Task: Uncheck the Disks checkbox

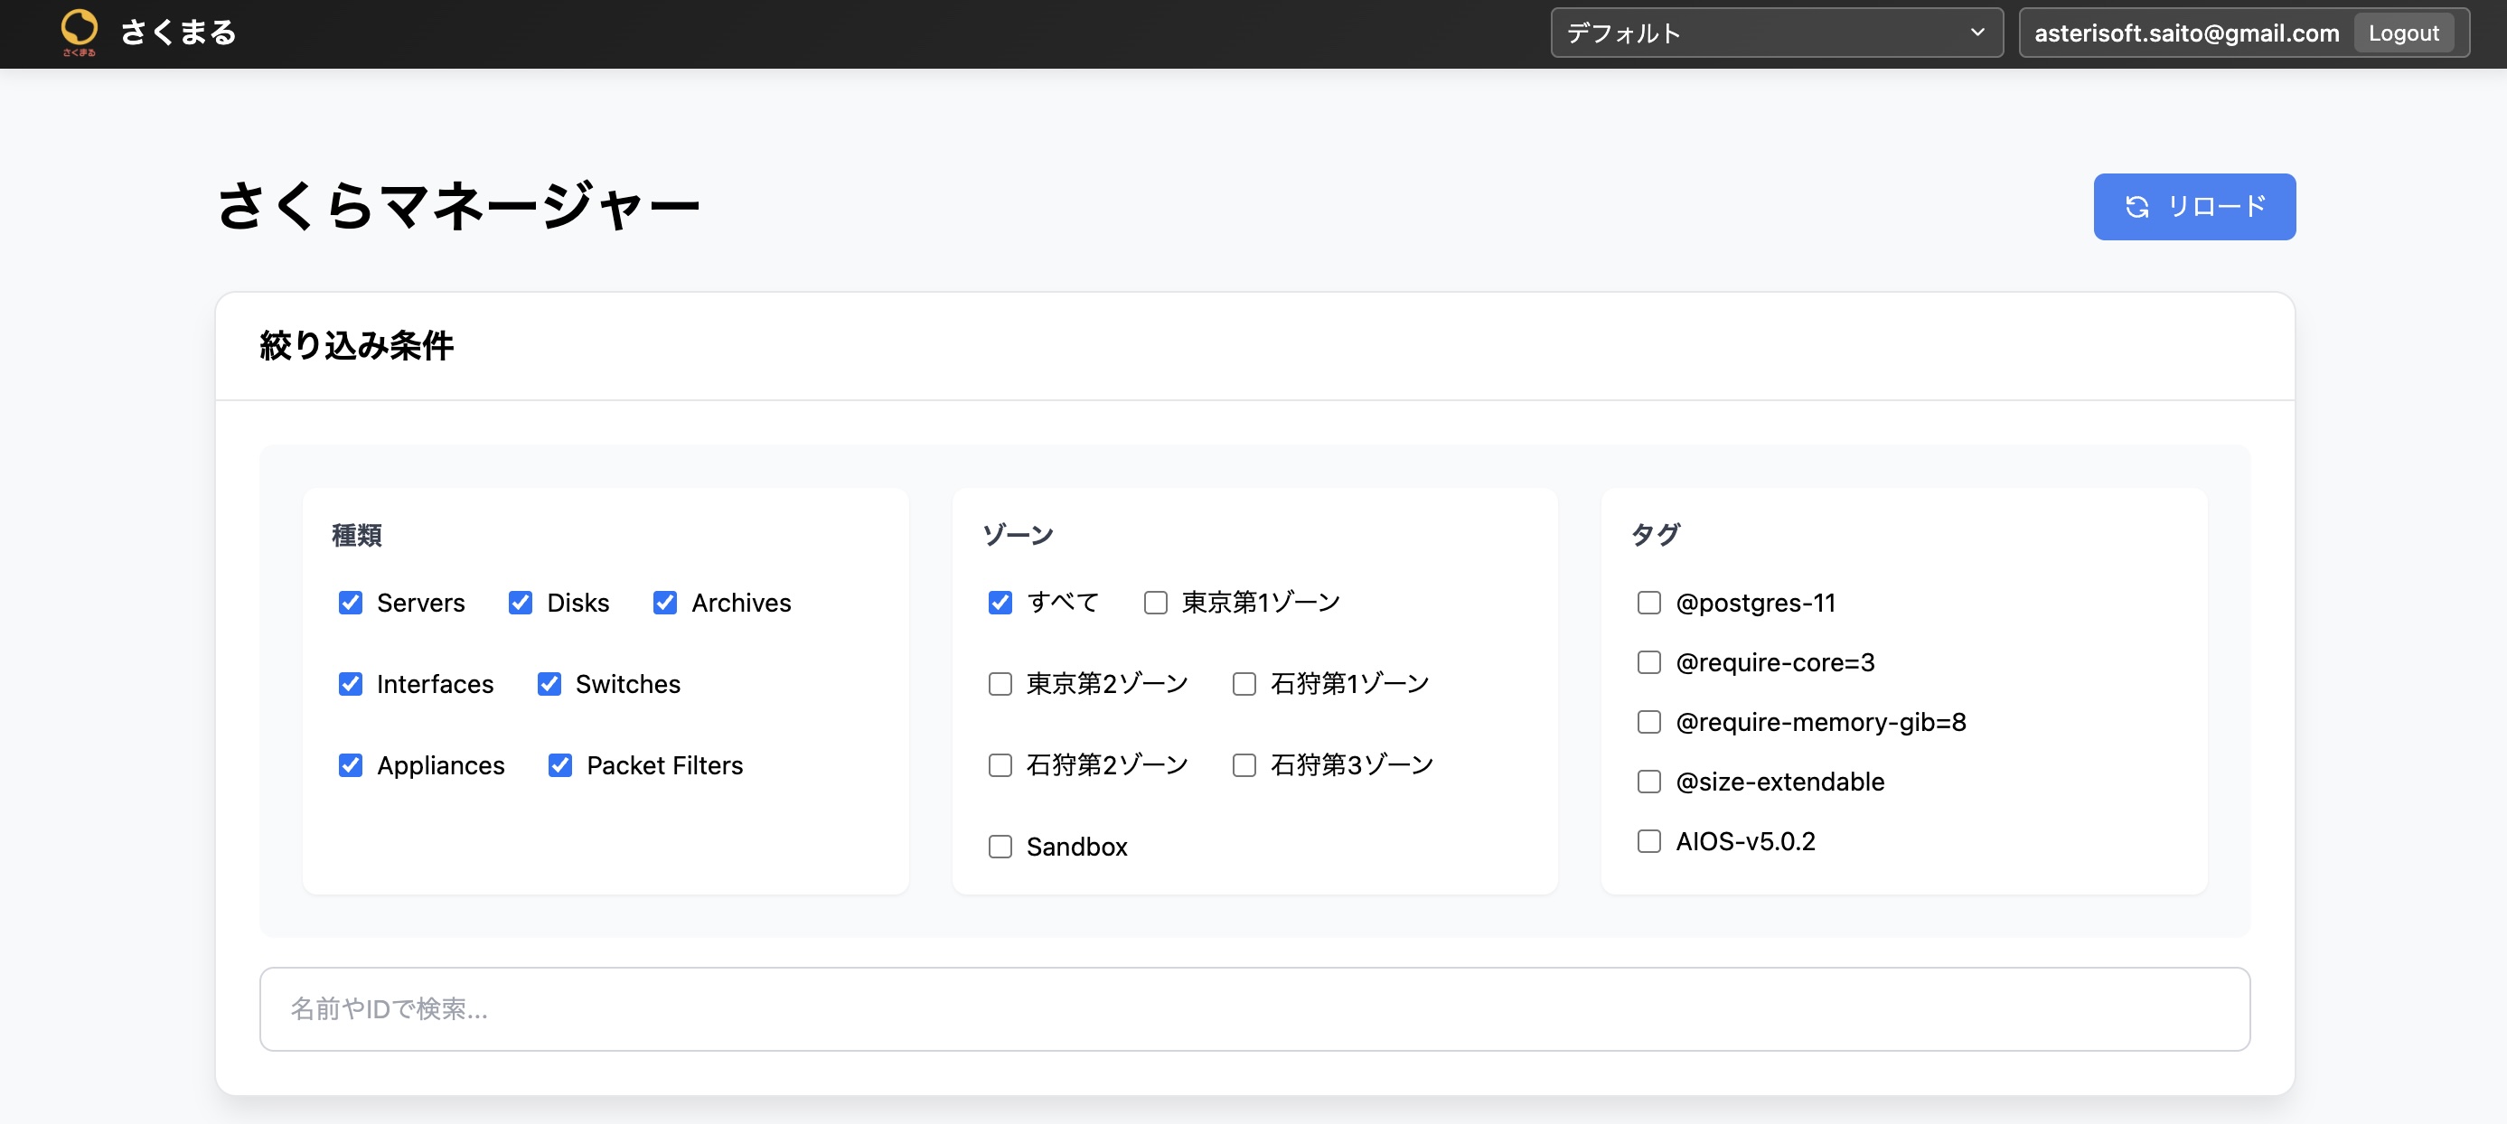Action: [x=521, y=603]
